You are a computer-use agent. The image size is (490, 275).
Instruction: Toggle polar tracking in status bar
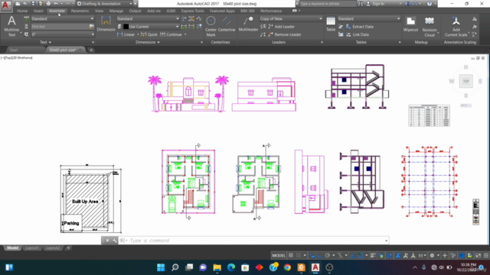pos(327,255)
